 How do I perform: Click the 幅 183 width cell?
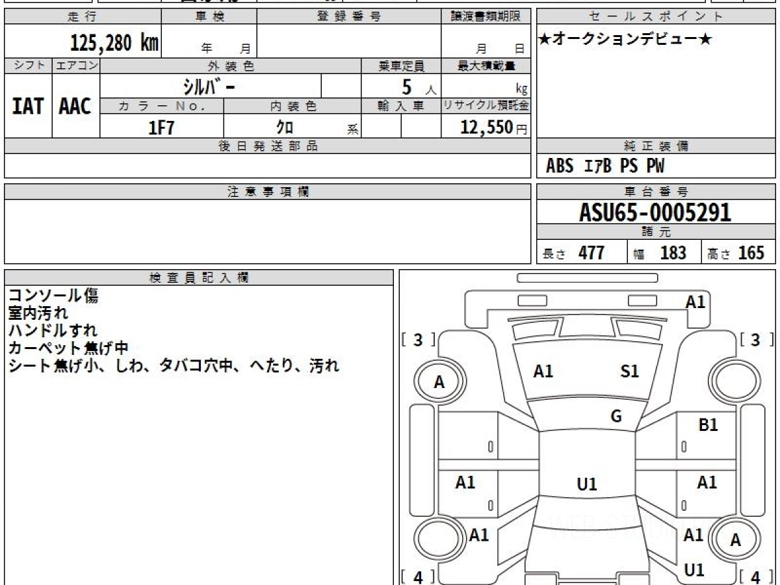tap(664, 252)
